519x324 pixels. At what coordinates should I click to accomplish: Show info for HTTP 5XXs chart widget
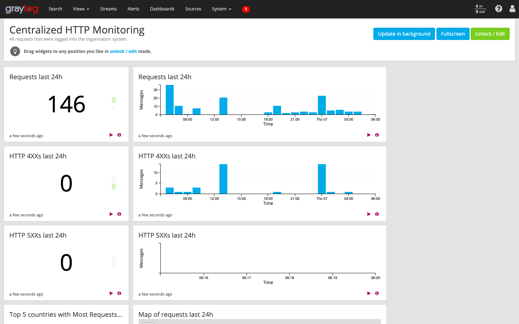point(377,293)
